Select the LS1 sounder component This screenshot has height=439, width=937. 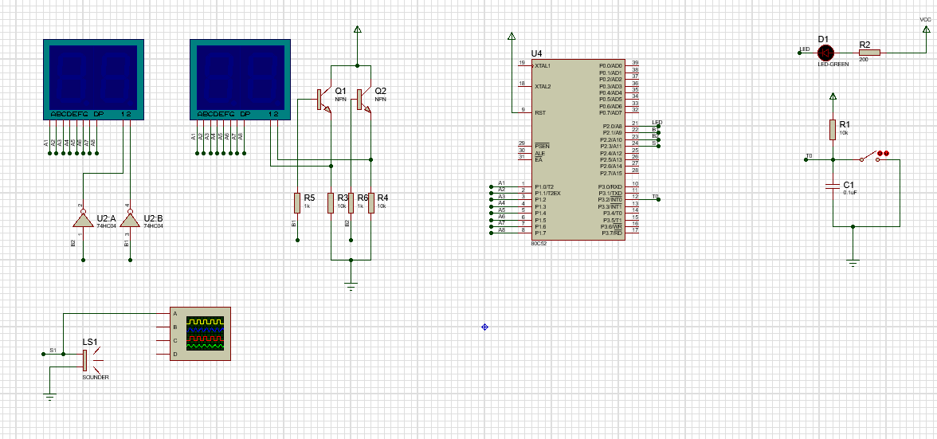coord(91,360)
